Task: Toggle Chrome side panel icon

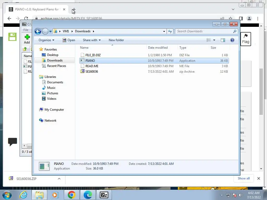Action: [241, 18]
